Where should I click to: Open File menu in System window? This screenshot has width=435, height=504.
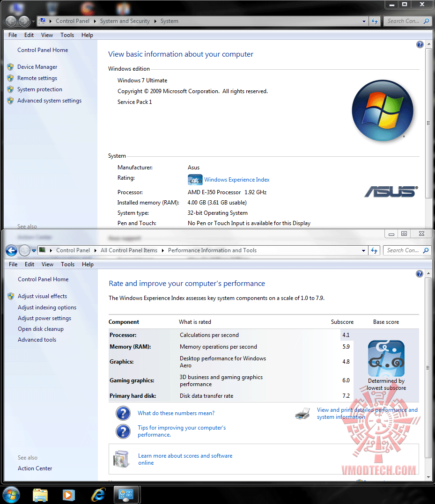tap(13, 35)
